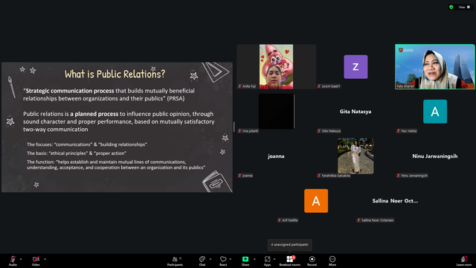Select Fafa Sharief's active speaker video

[435, 66]
